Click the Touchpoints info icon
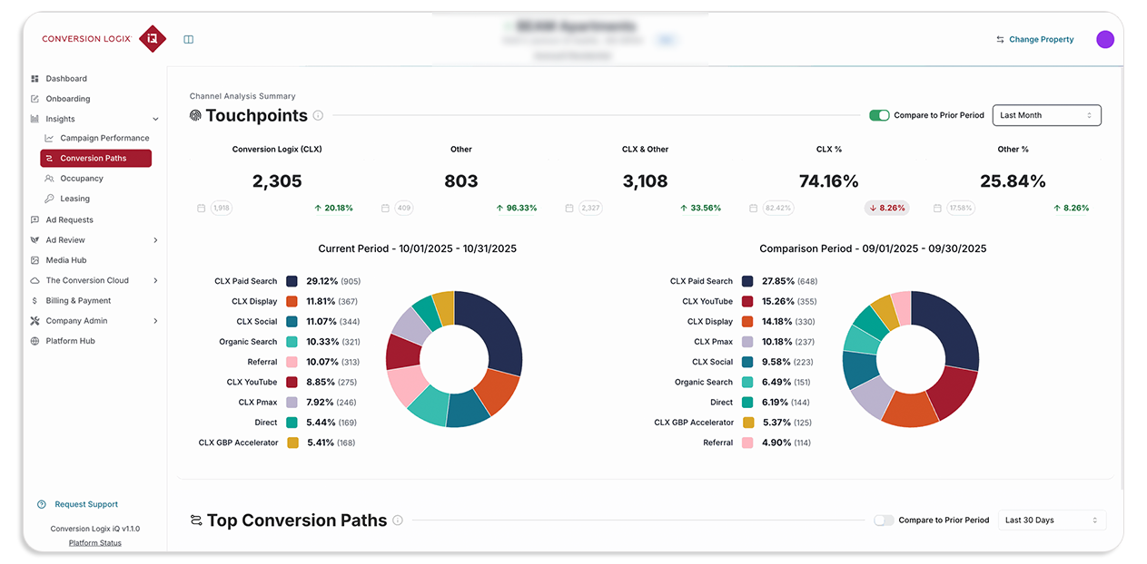The image size is (1147, 564). click(318, 115)
